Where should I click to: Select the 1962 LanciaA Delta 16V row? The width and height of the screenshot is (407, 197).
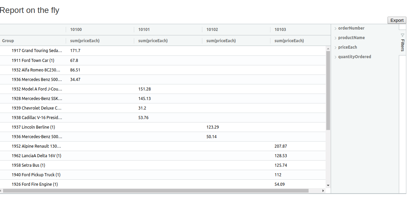pyautogui.click(x=163, y=156)
